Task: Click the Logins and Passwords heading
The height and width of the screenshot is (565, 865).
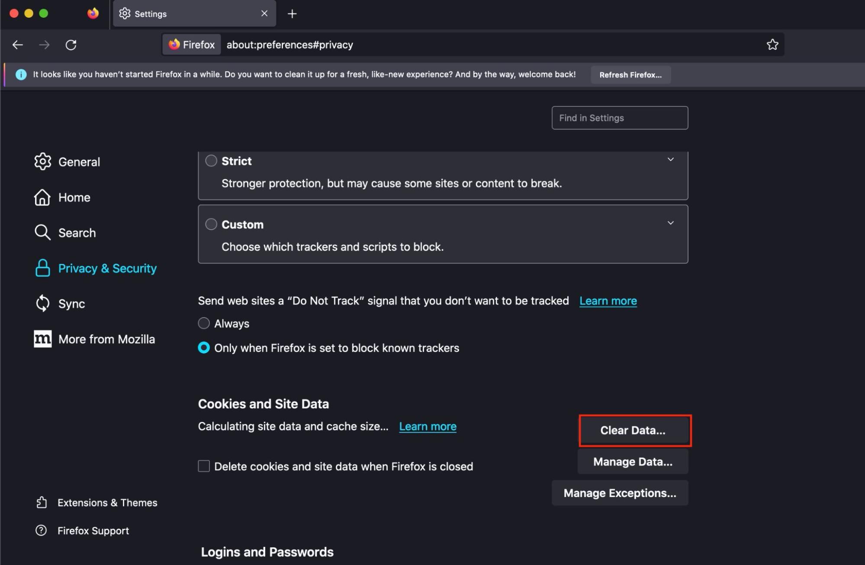Action: pyautogui.click(x=267, y=552)
